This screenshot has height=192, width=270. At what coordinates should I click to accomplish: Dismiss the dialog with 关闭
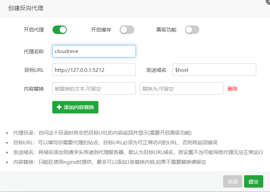(233, 182)
